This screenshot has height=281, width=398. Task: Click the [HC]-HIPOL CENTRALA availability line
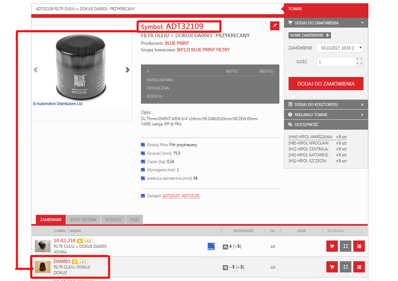click(318, 149)
